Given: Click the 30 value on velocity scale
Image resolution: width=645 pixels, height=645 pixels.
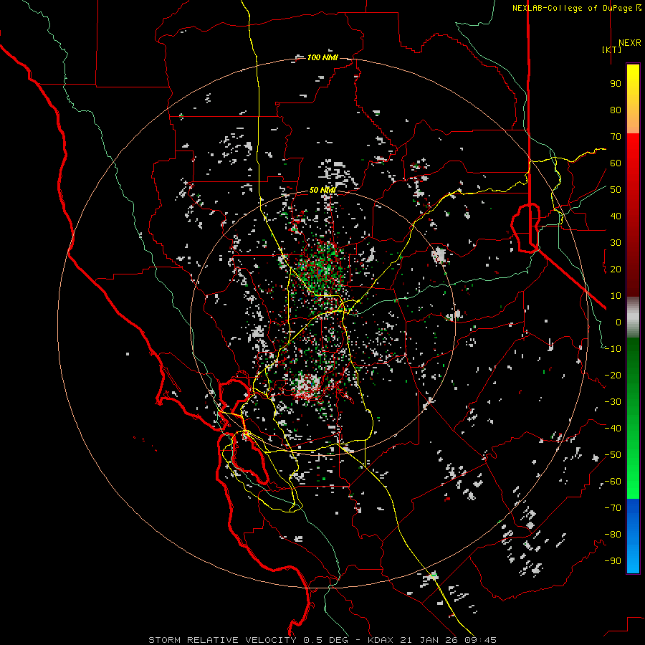Looking at the screenshot, I should (x=616, y=243).
